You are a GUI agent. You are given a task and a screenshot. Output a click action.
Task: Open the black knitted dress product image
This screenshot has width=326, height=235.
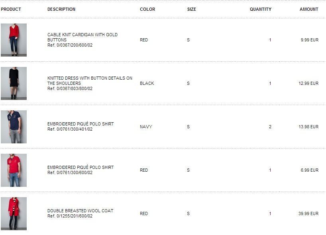pos(14,83)
